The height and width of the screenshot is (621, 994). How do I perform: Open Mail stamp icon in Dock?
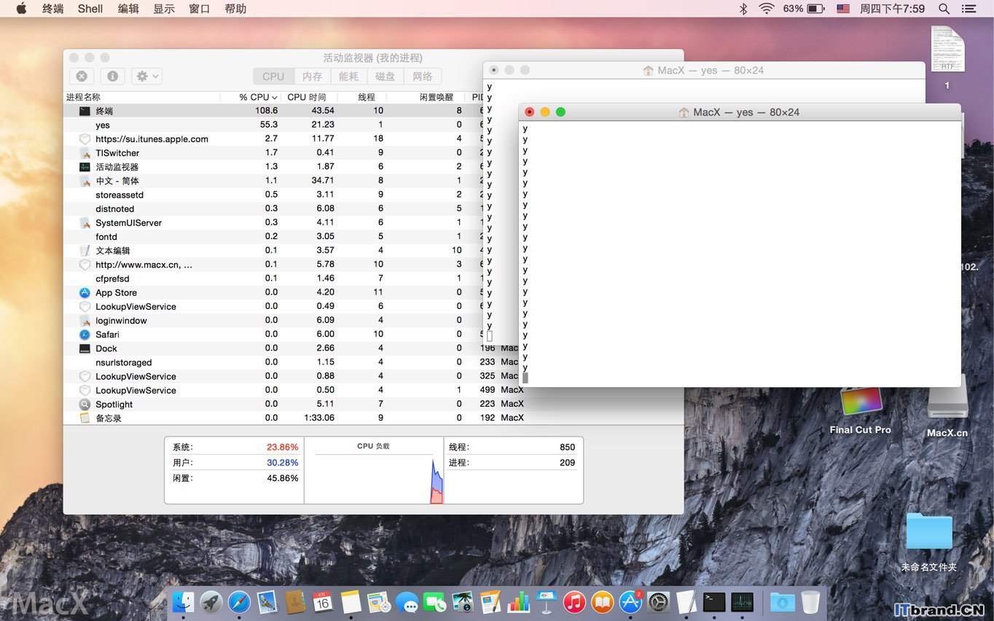tap(267, 602)
